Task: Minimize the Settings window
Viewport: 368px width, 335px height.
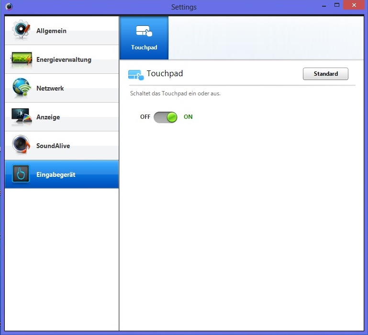Action: [324, 5]
